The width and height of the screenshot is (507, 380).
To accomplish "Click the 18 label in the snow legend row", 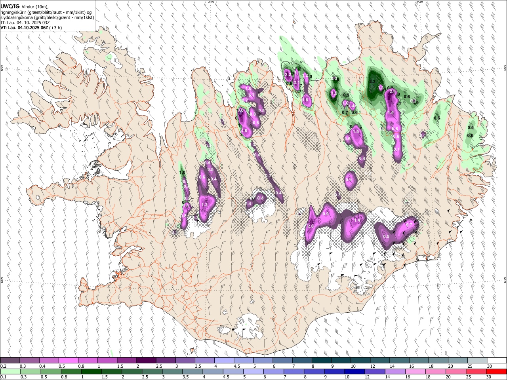I will [431, 366].
